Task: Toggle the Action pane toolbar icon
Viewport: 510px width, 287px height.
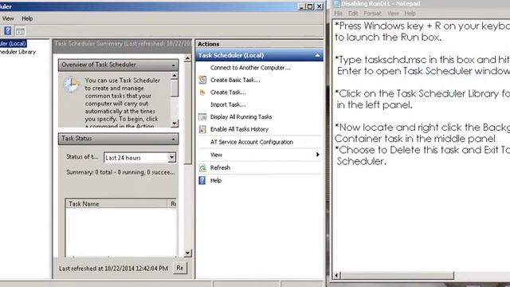Action: click(x=20, y=31)
